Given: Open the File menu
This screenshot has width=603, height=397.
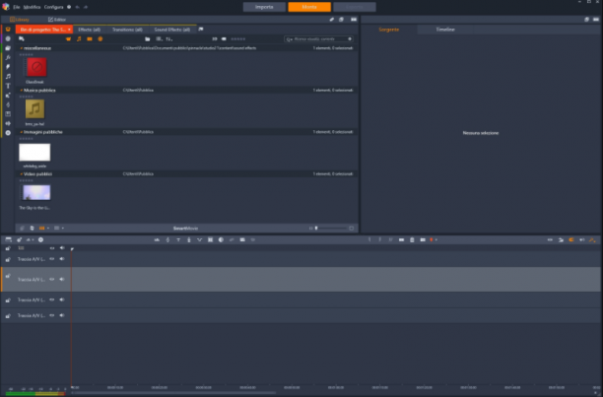Looking at the screenshot, I should coord(16,7).
